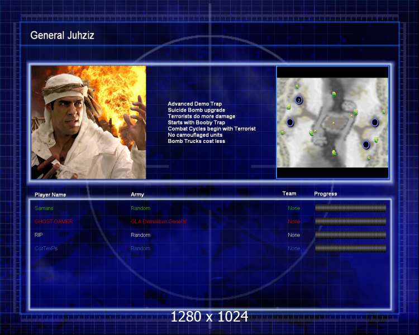Click the General Juhziz portrait image
The height and width of the screenshot is (335, 419).
coord(88,122)
